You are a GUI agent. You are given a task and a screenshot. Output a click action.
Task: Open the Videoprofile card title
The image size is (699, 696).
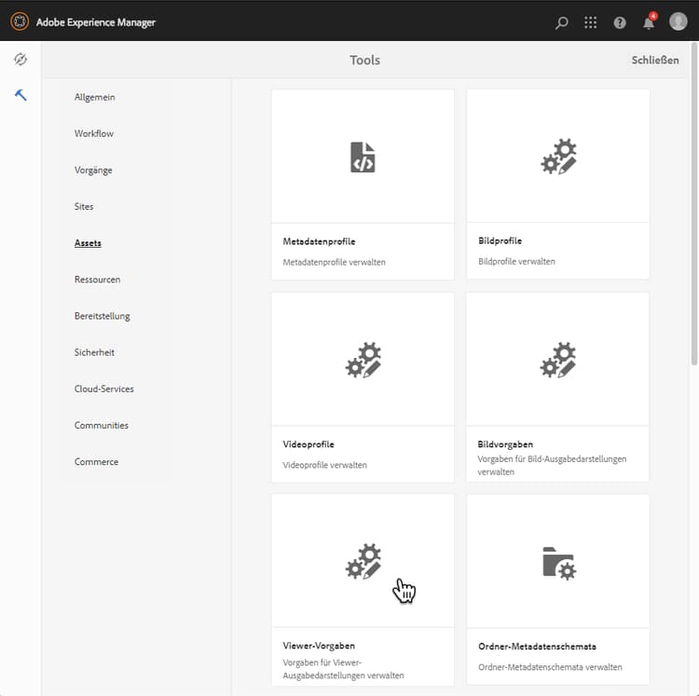[x=308, y=444]
